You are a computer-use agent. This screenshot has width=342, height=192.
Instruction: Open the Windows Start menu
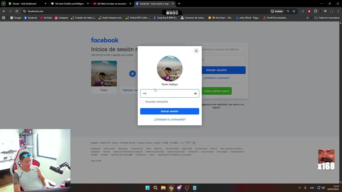click(x=147, y=188)
